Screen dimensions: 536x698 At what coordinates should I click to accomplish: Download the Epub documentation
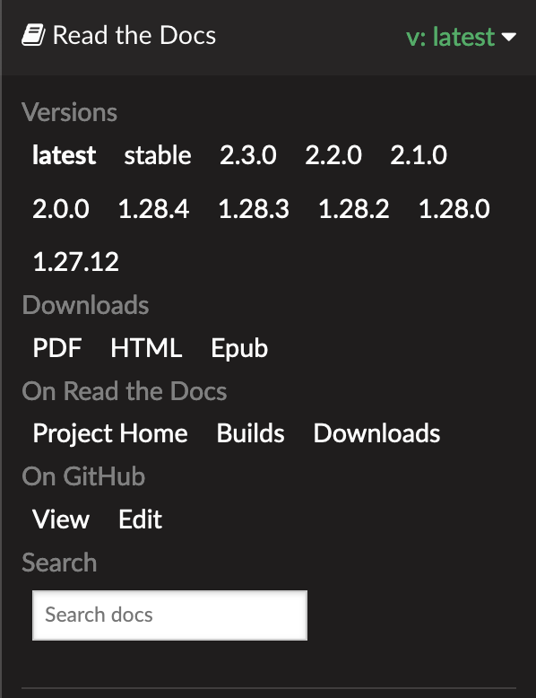(x=239, y=348)
